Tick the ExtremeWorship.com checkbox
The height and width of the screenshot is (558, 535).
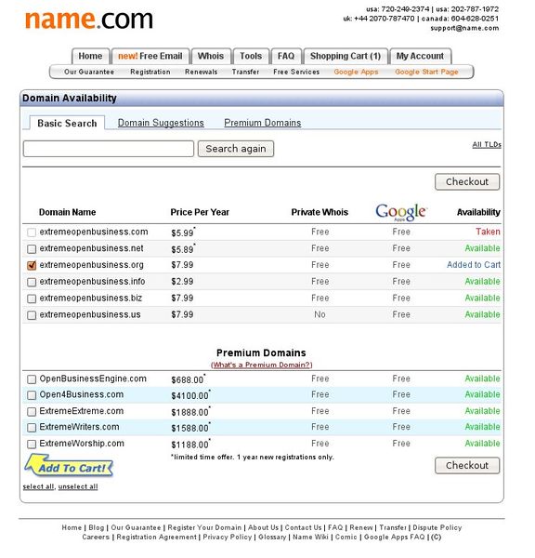32,445
